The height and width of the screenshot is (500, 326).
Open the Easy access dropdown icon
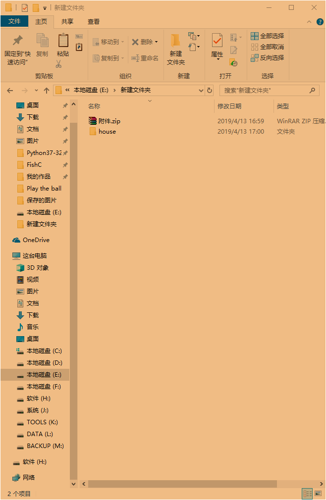pyautogui.click(x=194, y=47)
